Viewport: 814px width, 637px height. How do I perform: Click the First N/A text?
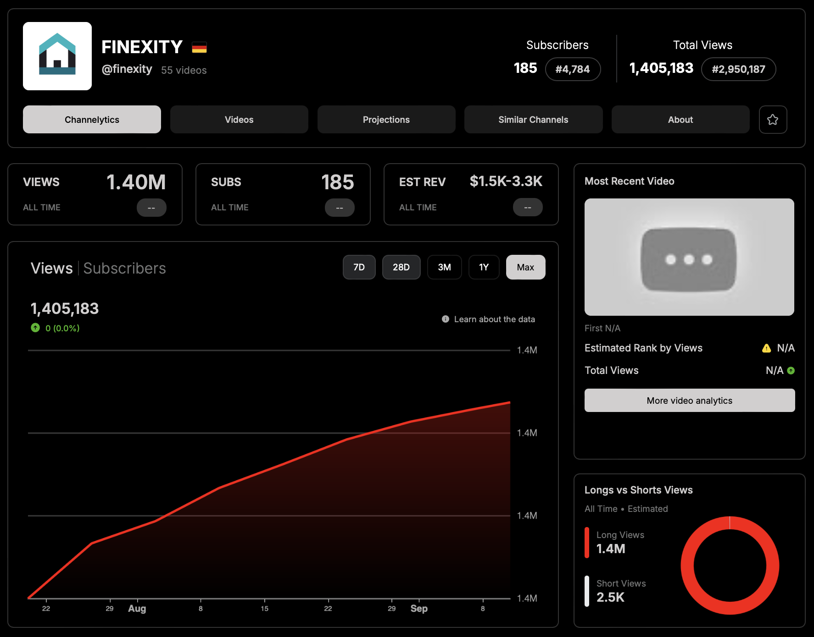(x=602, y=328)
